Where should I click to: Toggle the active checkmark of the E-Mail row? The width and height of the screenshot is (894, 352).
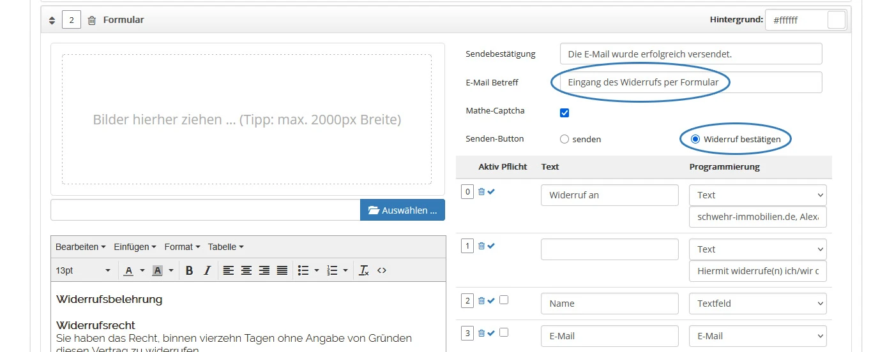491,332
